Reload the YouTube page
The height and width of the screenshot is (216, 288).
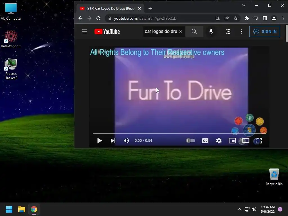98,18
